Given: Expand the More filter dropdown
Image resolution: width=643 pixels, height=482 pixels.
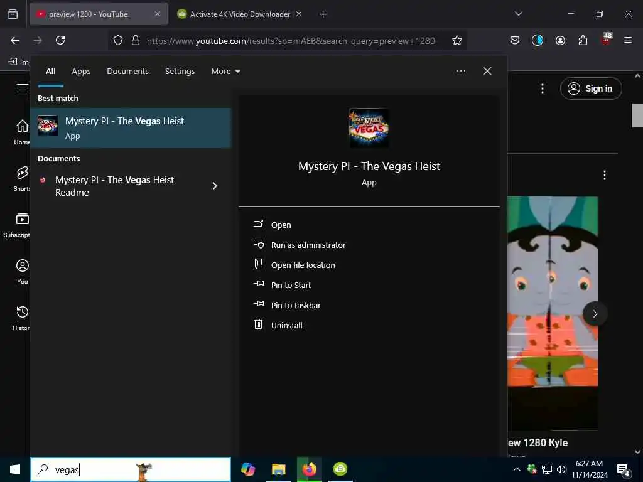Looking at the screenshot, I should coord(225,72).
